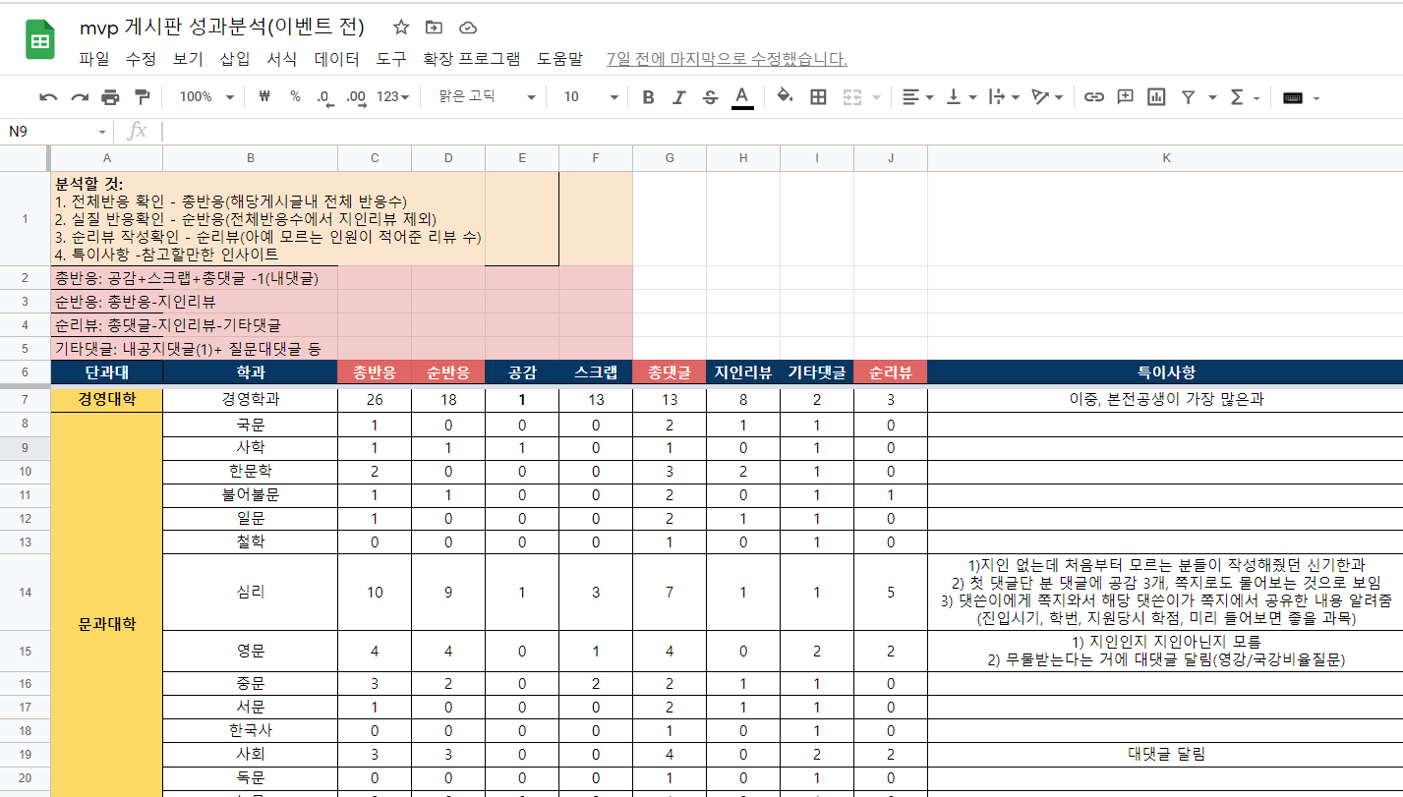Open the zoom 100% dropdown

[207, 97]
